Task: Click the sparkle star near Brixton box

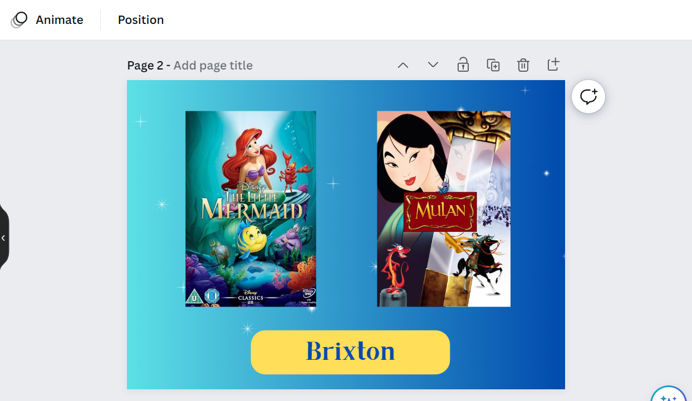Action: coord(248,329)
